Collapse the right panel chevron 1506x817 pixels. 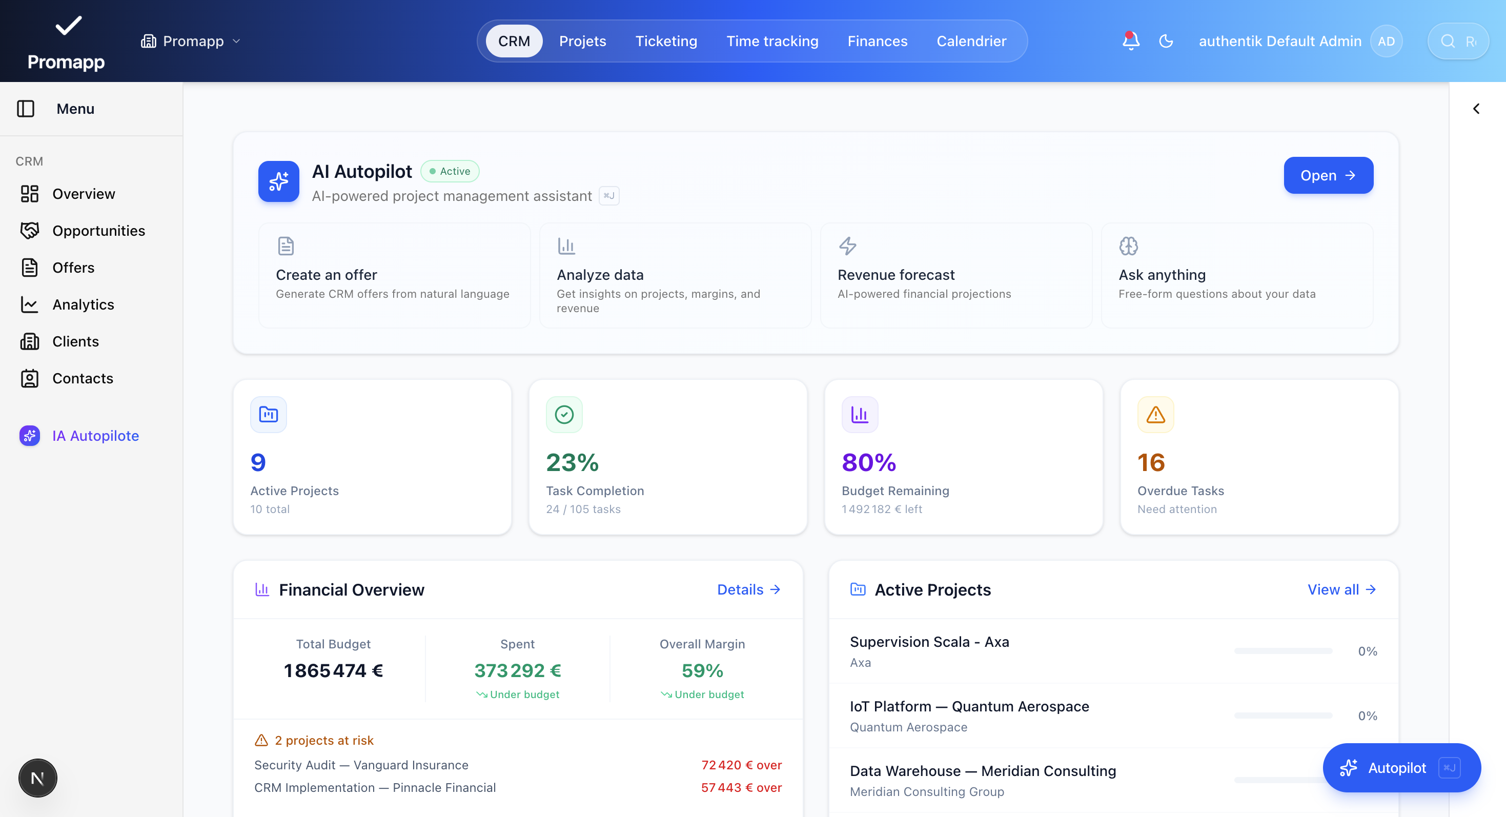[x=1476, y=109]
